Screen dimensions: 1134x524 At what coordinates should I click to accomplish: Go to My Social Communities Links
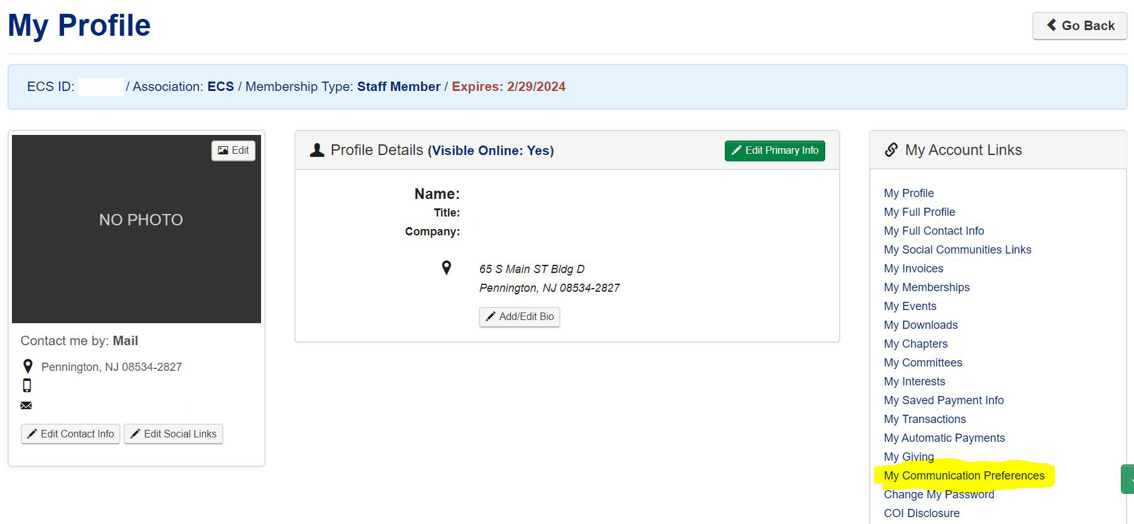(958, 250)
